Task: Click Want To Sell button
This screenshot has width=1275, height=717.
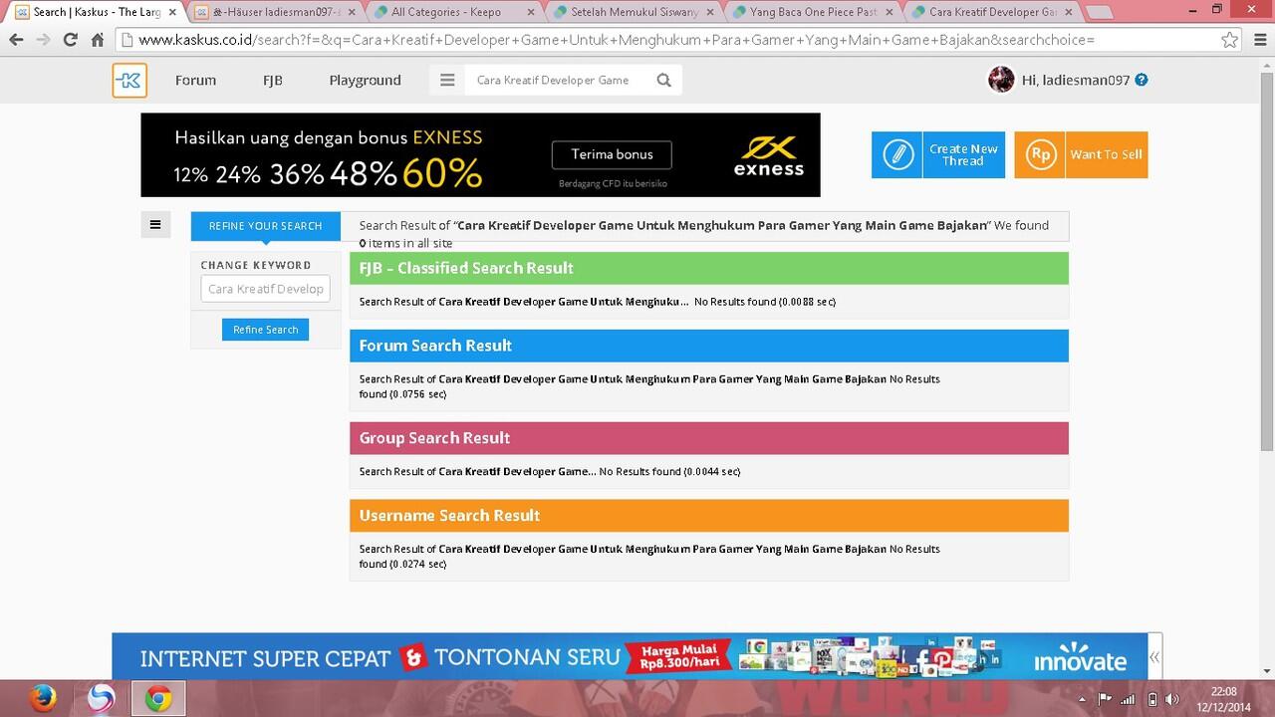Action: 1081,154
